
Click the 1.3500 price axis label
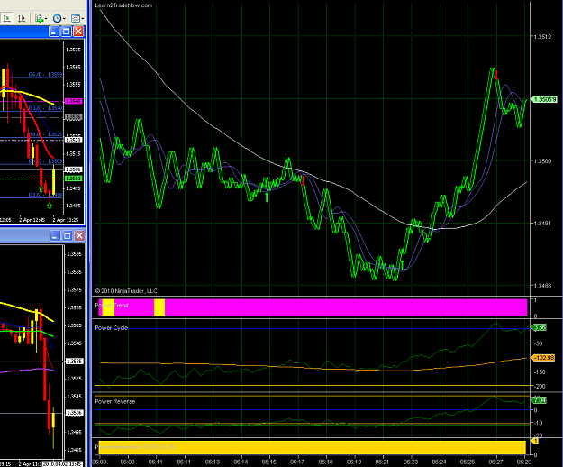click(x=542, y=161)
